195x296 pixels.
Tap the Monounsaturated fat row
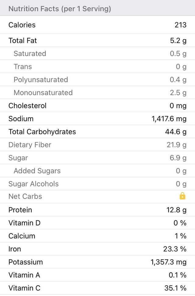coord(97,93)
